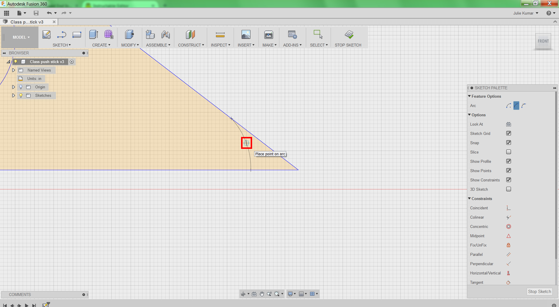This screenshot has height=307, width=559.
Task: Click the Redo arrow icon
Action: click(64, 13)
